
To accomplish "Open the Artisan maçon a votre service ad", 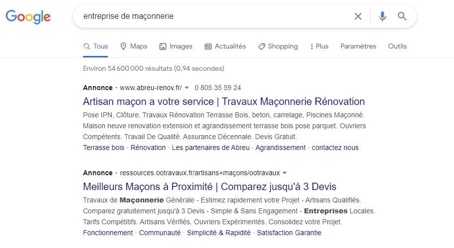I will 224,101.
